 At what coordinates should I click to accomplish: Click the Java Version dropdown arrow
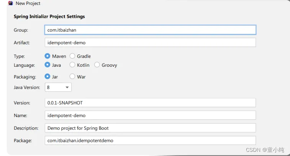[67, 87]
